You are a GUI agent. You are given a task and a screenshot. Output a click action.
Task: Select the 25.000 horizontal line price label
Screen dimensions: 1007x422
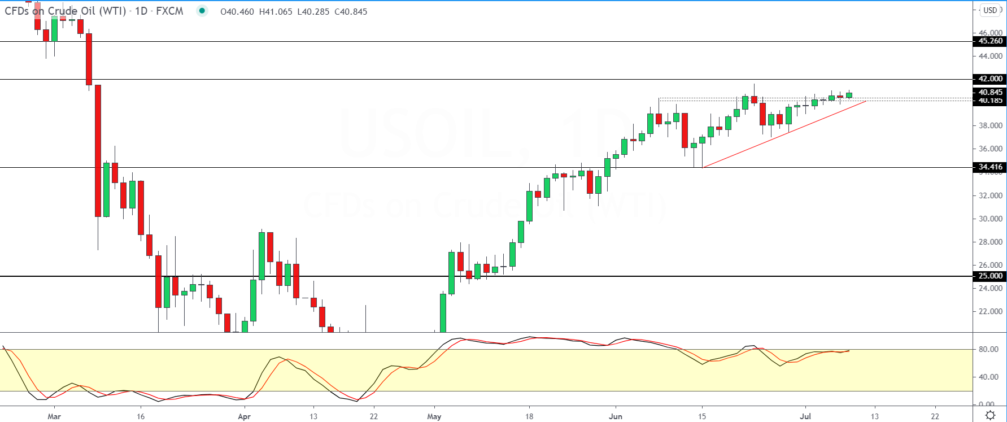coord(989,276)
